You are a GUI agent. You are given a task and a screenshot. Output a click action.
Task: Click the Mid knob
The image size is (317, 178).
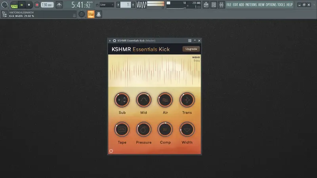143,100
